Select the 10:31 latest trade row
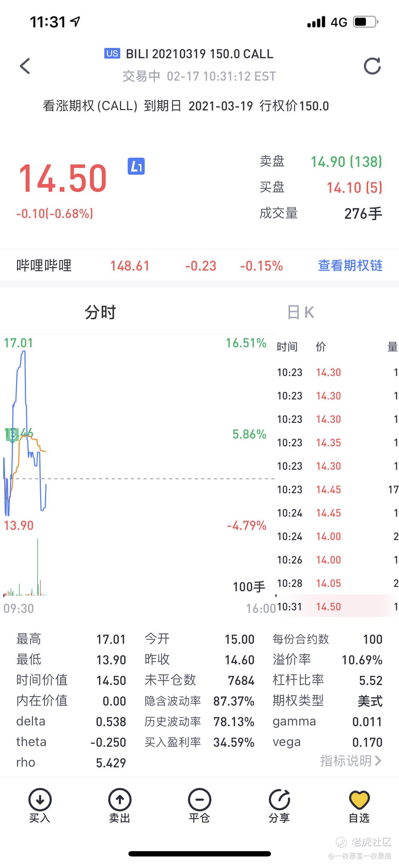 337,607
